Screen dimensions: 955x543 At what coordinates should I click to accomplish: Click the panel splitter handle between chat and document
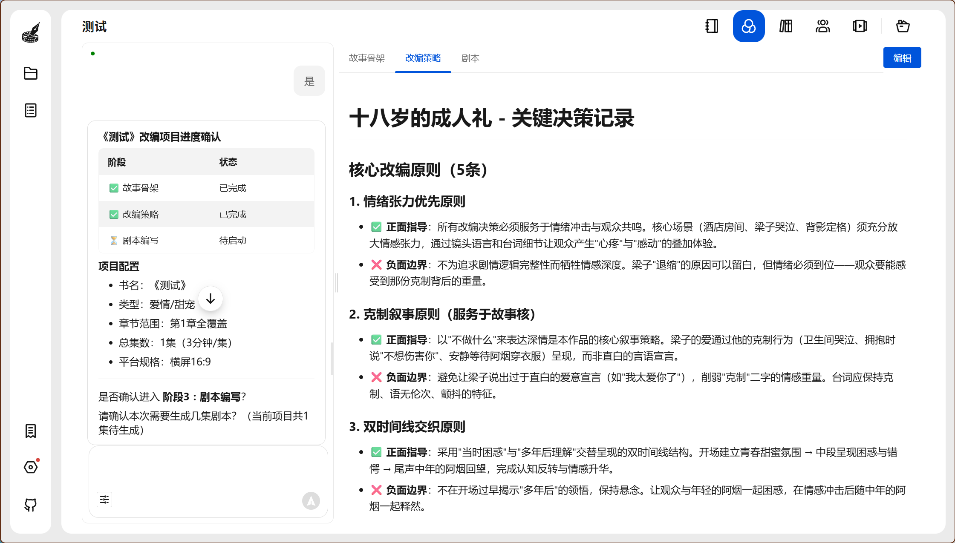coord(337,283)
